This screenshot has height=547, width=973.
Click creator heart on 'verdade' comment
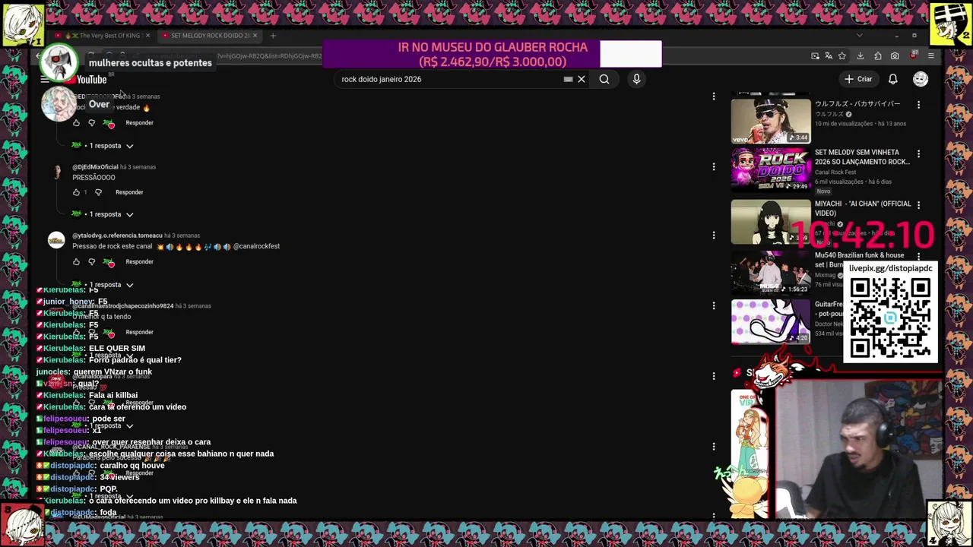tap(109, 123)
